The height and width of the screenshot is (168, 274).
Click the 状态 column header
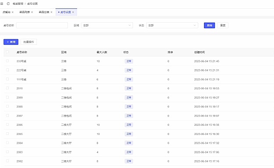tap(126, 52)
